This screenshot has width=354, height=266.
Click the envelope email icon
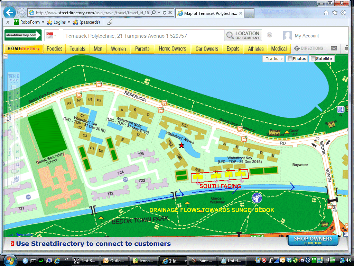[x=334, y=48]
